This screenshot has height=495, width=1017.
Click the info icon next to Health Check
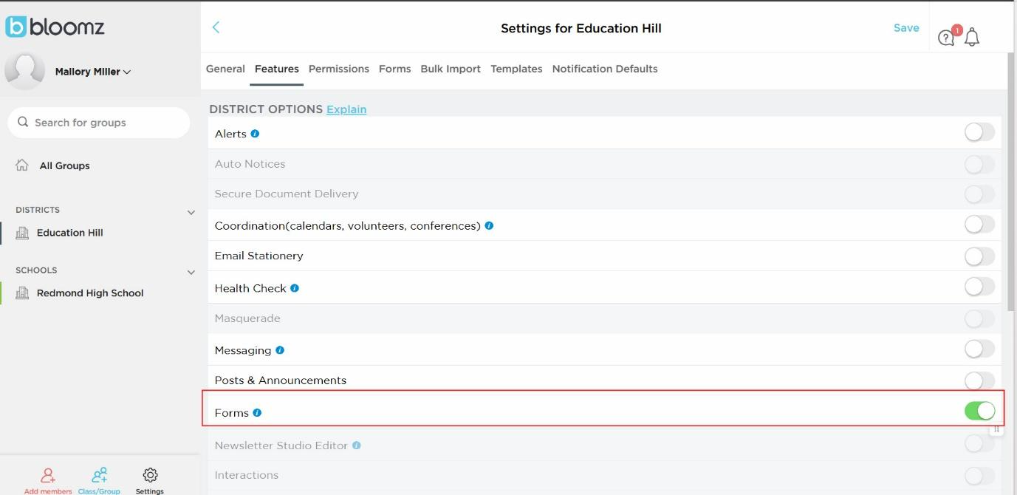click(295, 288)
